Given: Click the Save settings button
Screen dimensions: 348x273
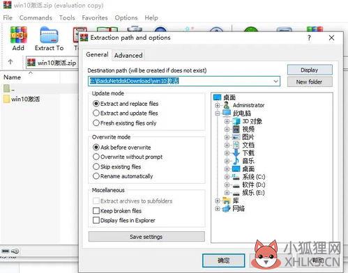Looking at the screenshot, I should (146, 237).
